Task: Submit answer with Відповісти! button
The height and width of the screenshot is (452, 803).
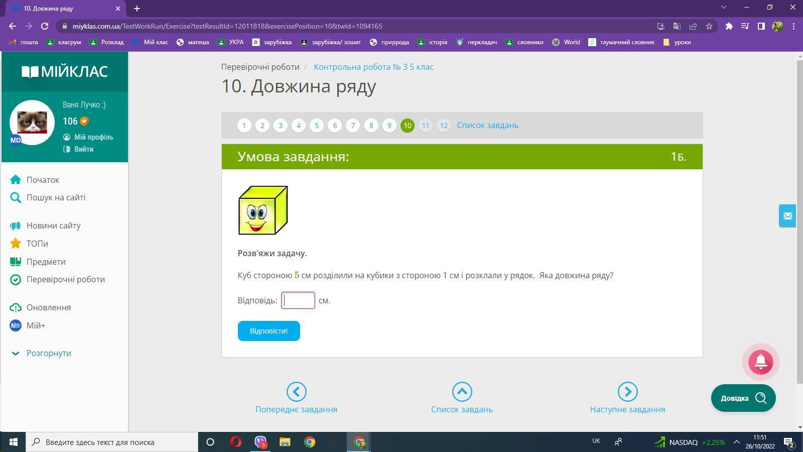Action: coord(269,331)
